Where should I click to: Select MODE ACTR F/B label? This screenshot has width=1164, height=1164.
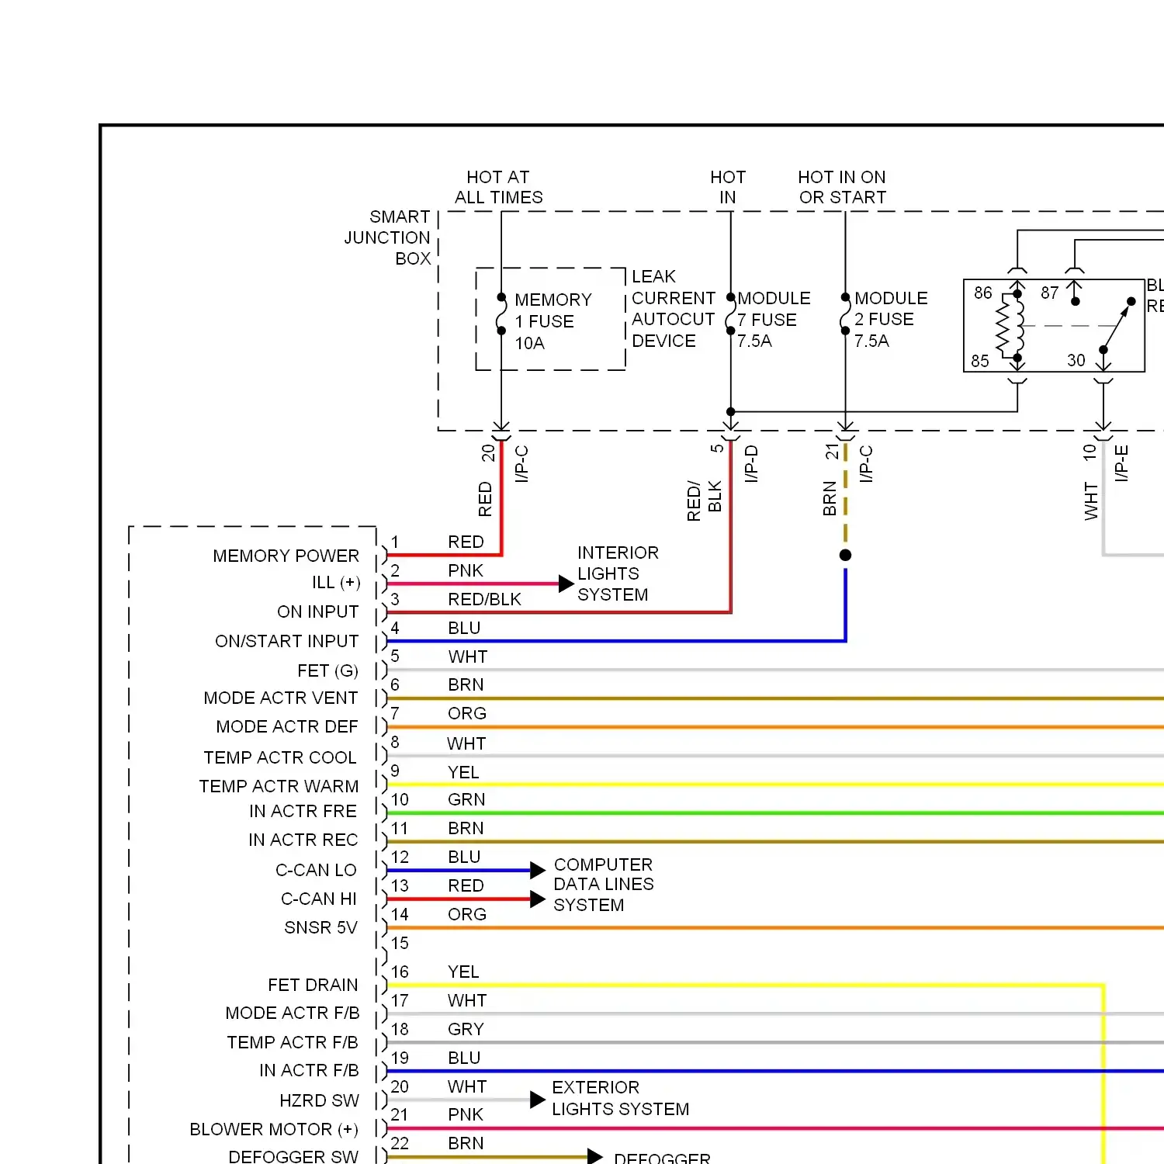[292, 1013]
